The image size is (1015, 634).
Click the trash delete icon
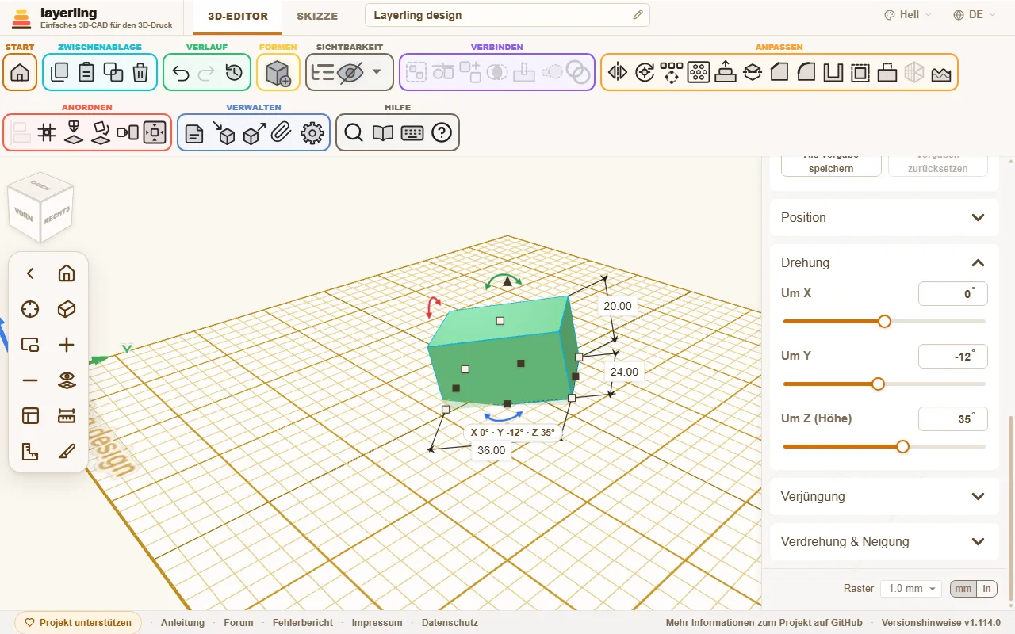140,73
